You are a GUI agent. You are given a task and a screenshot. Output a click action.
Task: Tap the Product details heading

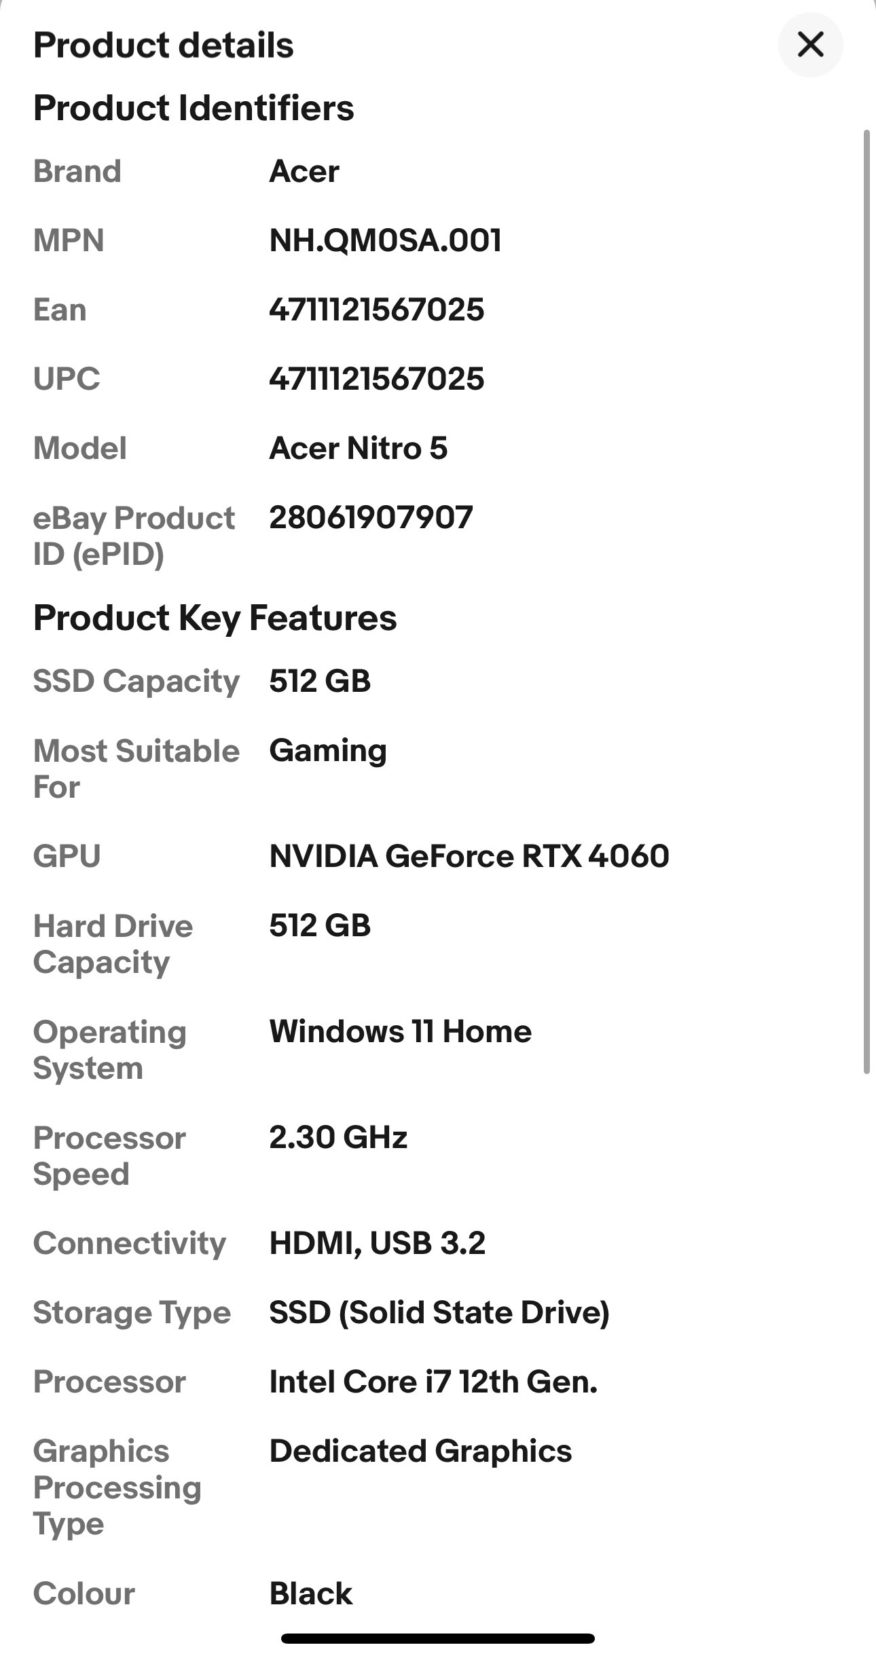164,45
